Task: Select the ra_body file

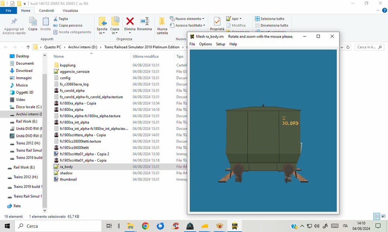Action: click(66, 167)
